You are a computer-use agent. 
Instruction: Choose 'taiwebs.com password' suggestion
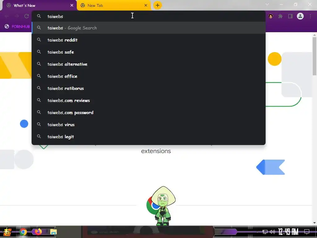click(x=148, y=112)
